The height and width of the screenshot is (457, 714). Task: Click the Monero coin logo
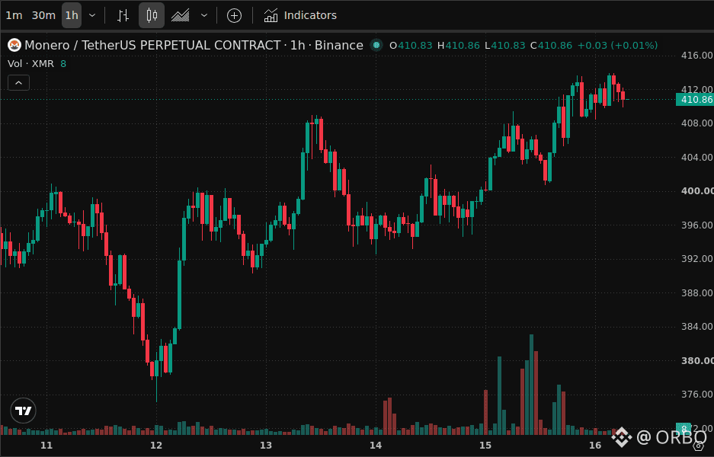point(14,45)
